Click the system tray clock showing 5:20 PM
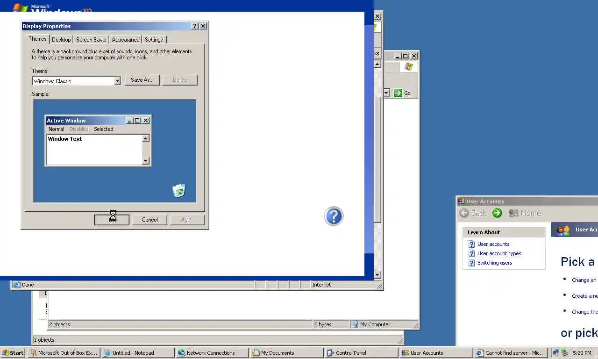598x359 pixels. (582, 353)
